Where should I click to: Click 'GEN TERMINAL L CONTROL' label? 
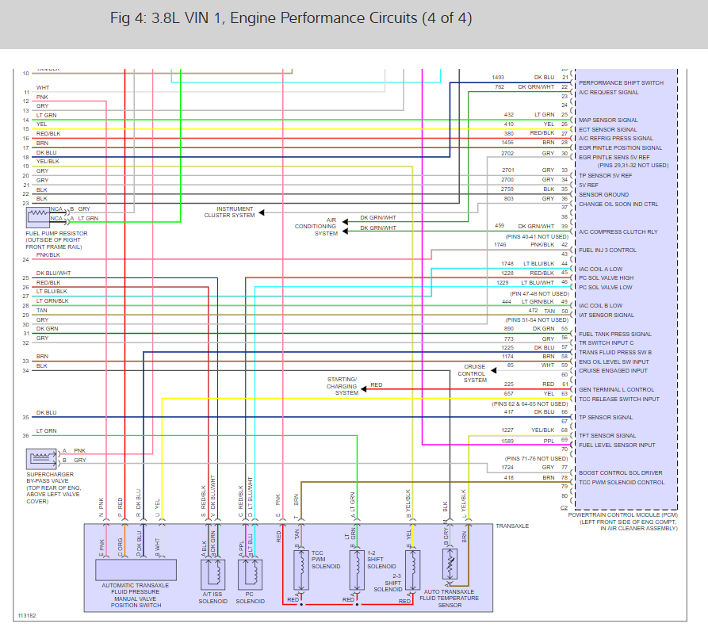coord(616,389)
